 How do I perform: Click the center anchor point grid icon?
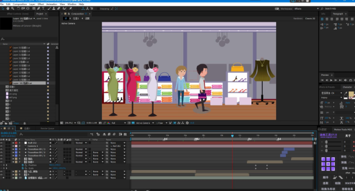pos(328,164)
